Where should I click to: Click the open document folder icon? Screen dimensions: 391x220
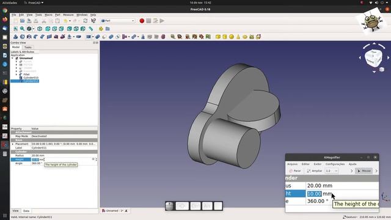click(x=23, y=21)
